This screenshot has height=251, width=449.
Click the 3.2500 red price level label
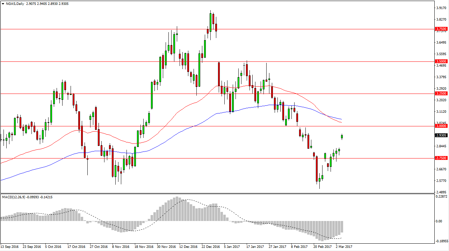click(441, 94)
